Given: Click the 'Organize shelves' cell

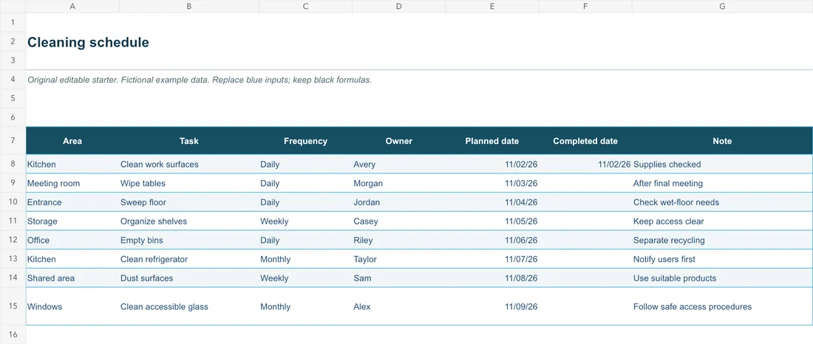Looking at the screenshot, I should [188, 221].
